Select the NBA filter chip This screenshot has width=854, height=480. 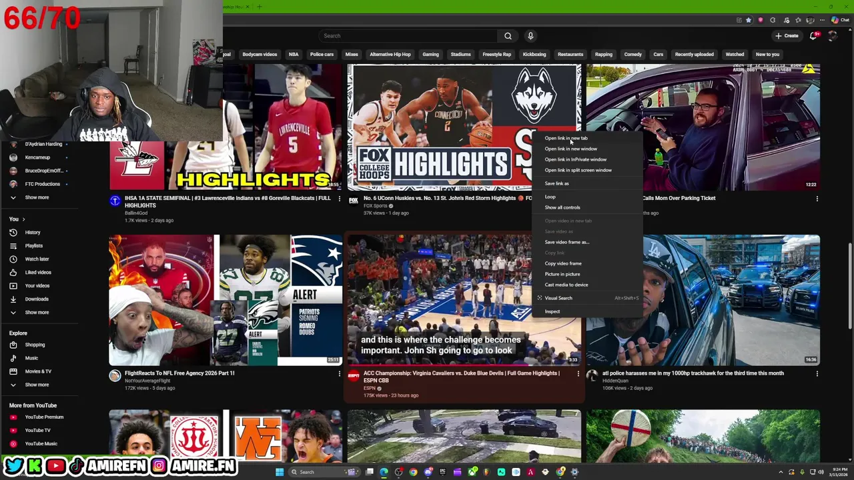294,55
